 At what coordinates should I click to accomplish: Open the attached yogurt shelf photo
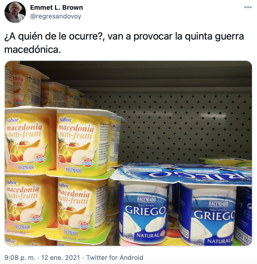[x=128, y=153]
